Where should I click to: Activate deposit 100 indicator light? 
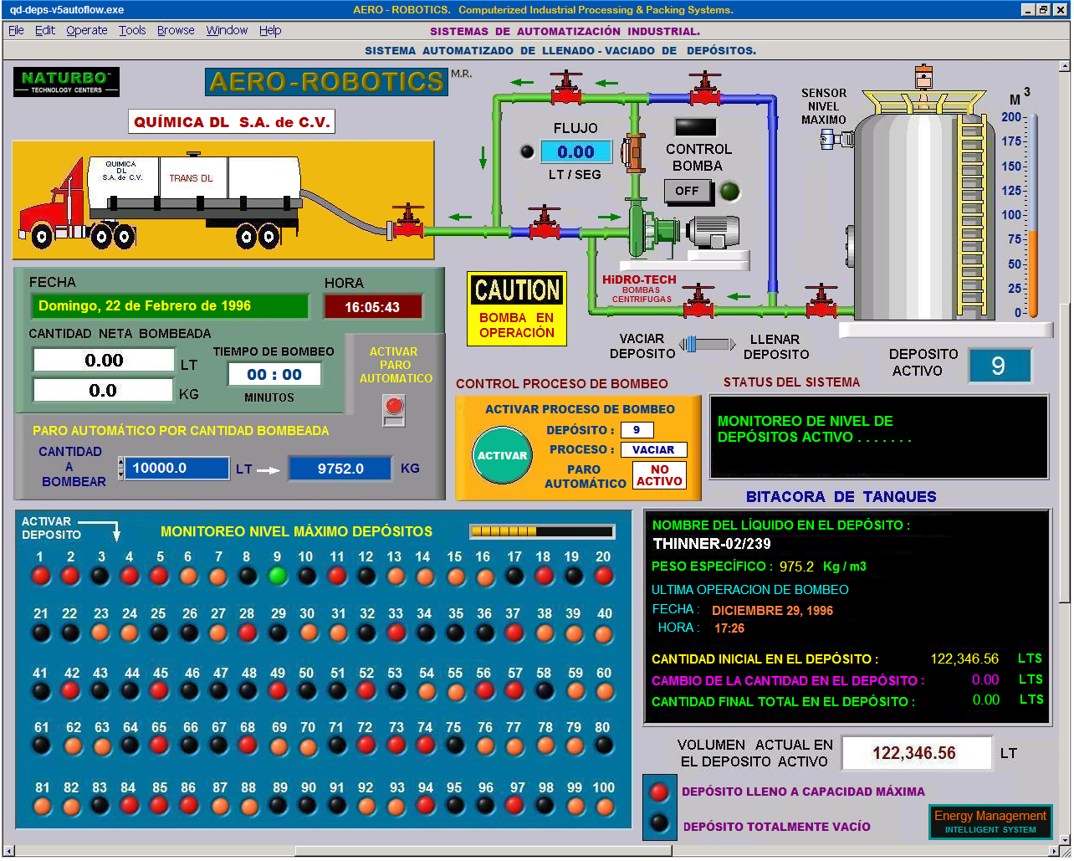tap(603, 807)
